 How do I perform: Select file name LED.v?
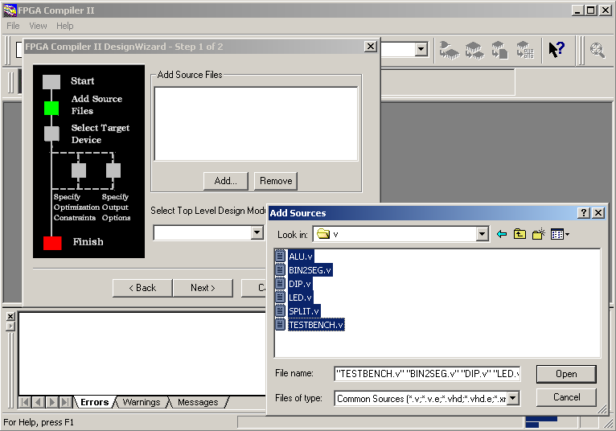tap(300, 298)
